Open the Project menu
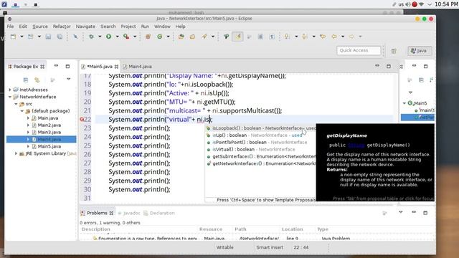 point(128,27)
